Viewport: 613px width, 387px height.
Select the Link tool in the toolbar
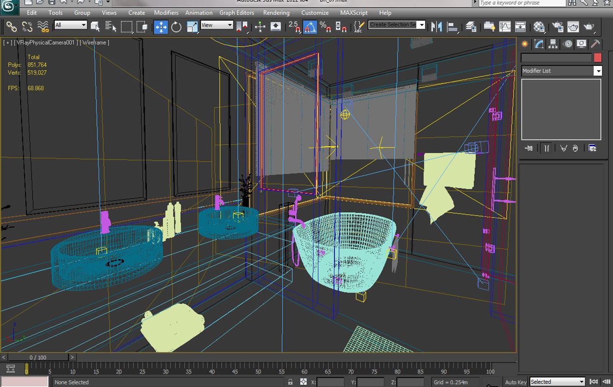[x=11, y=27]
